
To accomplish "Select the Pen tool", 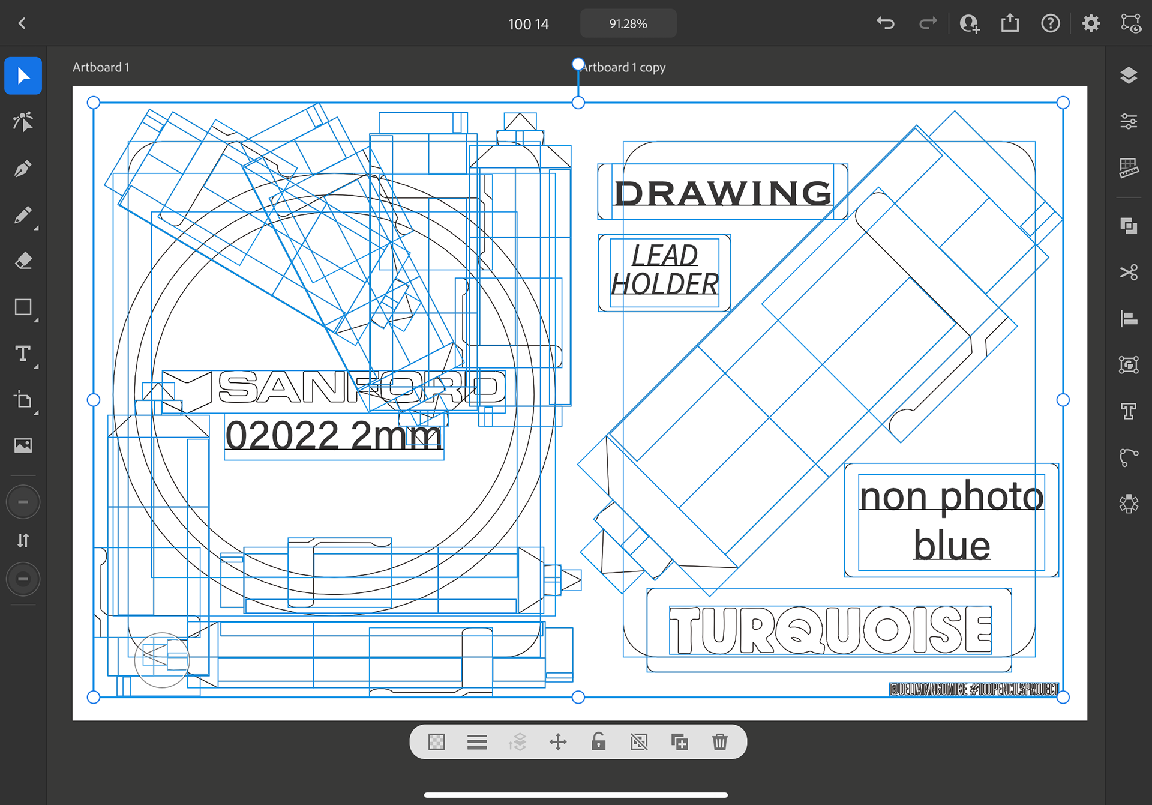I will [23, 169].
